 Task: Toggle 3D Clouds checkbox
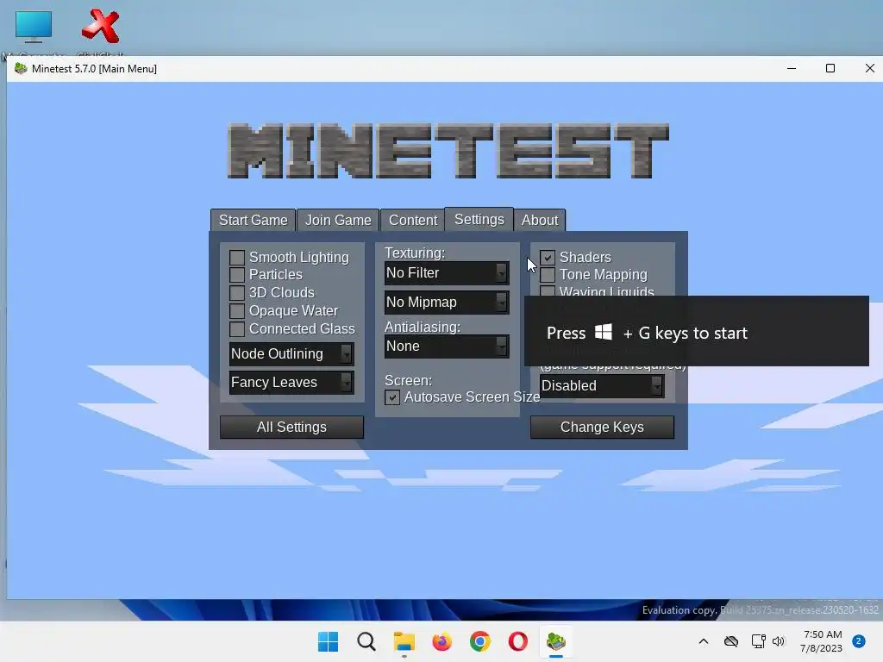[237, 293]
